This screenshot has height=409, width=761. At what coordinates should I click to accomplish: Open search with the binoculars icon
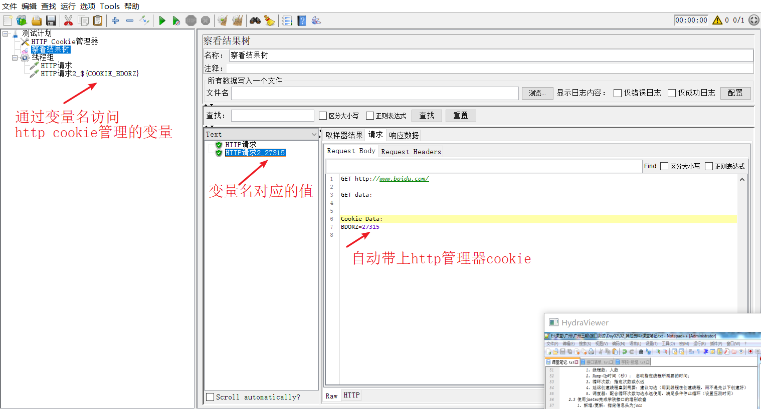pyautogui.click(x=255, y=21)
